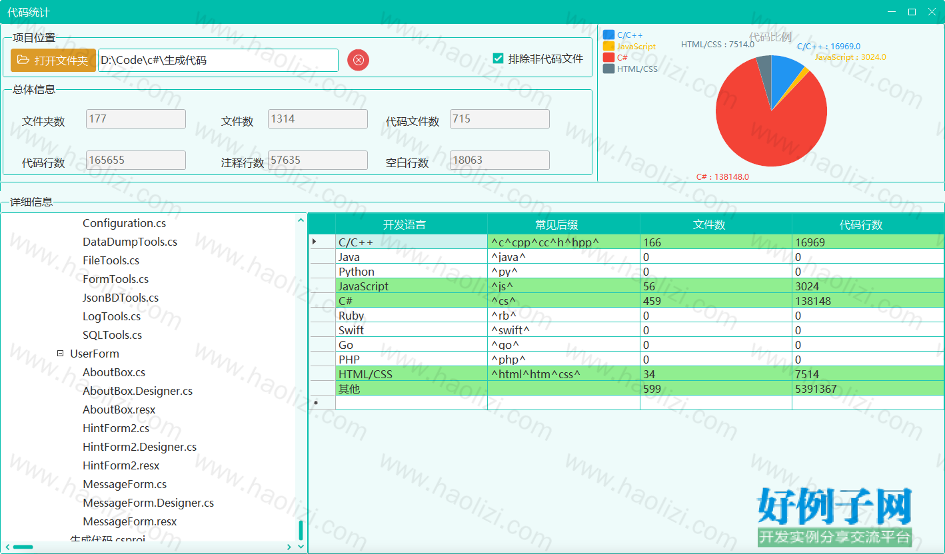Select the PHP language cell
945x554 pixels.
(411, 359)
